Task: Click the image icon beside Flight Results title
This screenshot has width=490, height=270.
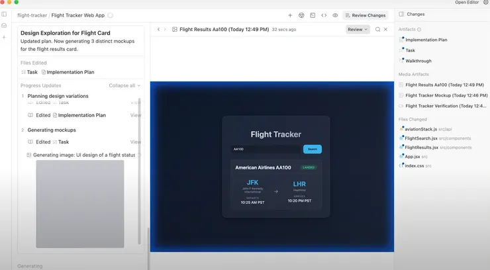Action: pos(175,29)
